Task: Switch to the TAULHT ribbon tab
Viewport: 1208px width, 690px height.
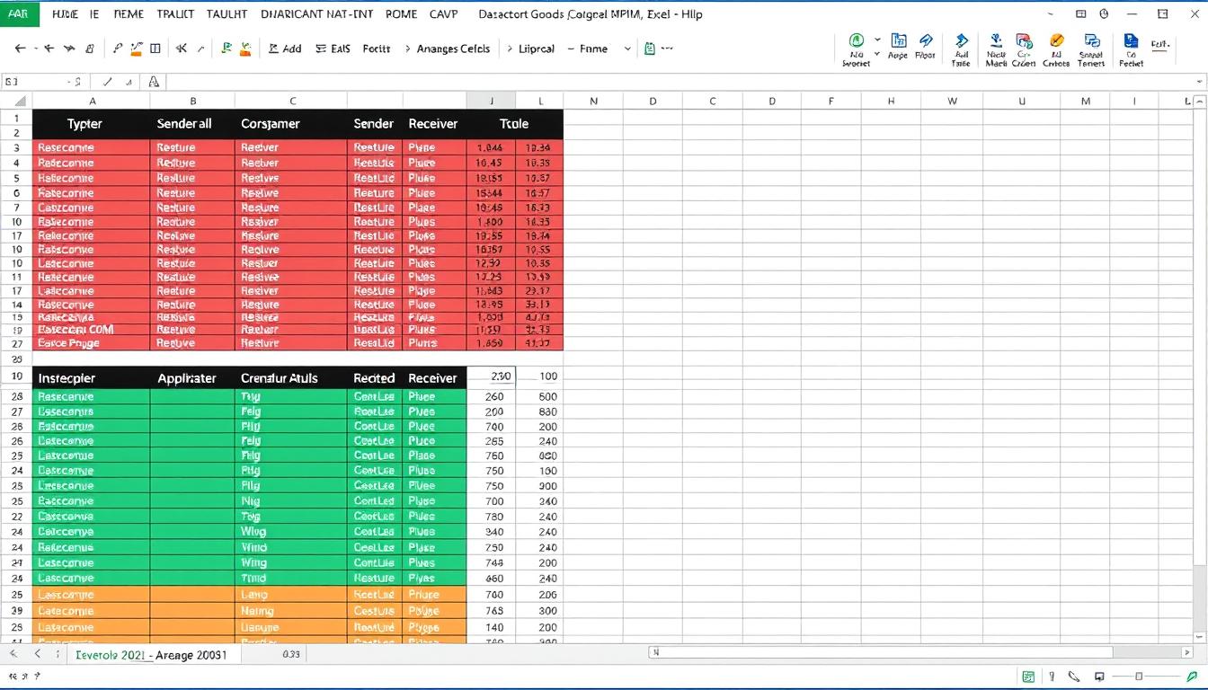Action: 226,14
